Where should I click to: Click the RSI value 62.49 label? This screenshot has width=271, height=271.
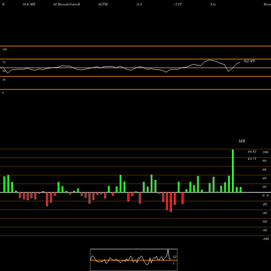249,61
